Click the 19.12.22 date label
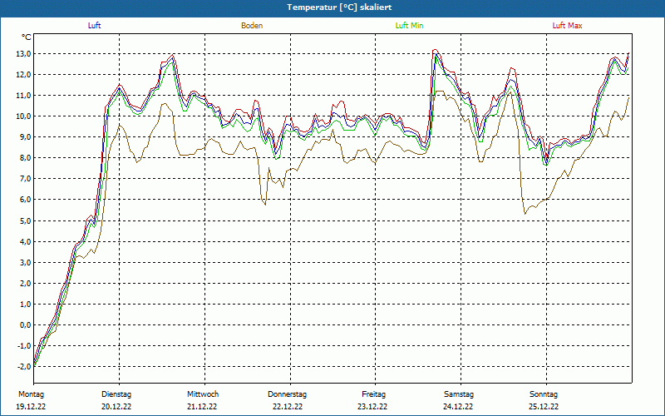The height and width of the screenshot is (416, 665). tap(31, 407)
